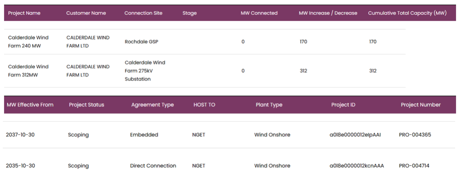Sort by Customer Name column header
This screenshot has height=178, width=460.
[86, 13]
